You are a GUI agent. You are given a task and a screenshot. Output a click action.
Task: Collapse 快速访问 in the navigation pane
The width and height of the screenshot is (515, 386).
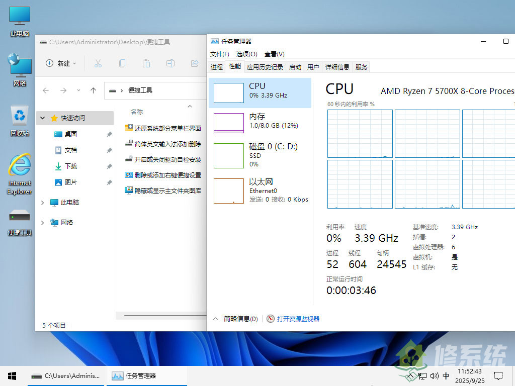pos(43,118)
